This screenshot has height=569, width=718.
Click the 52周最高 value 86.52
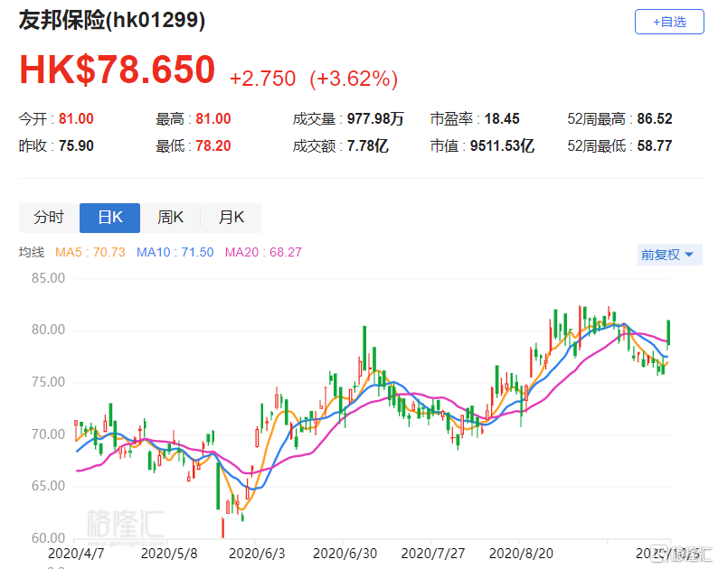coord(655,119)
